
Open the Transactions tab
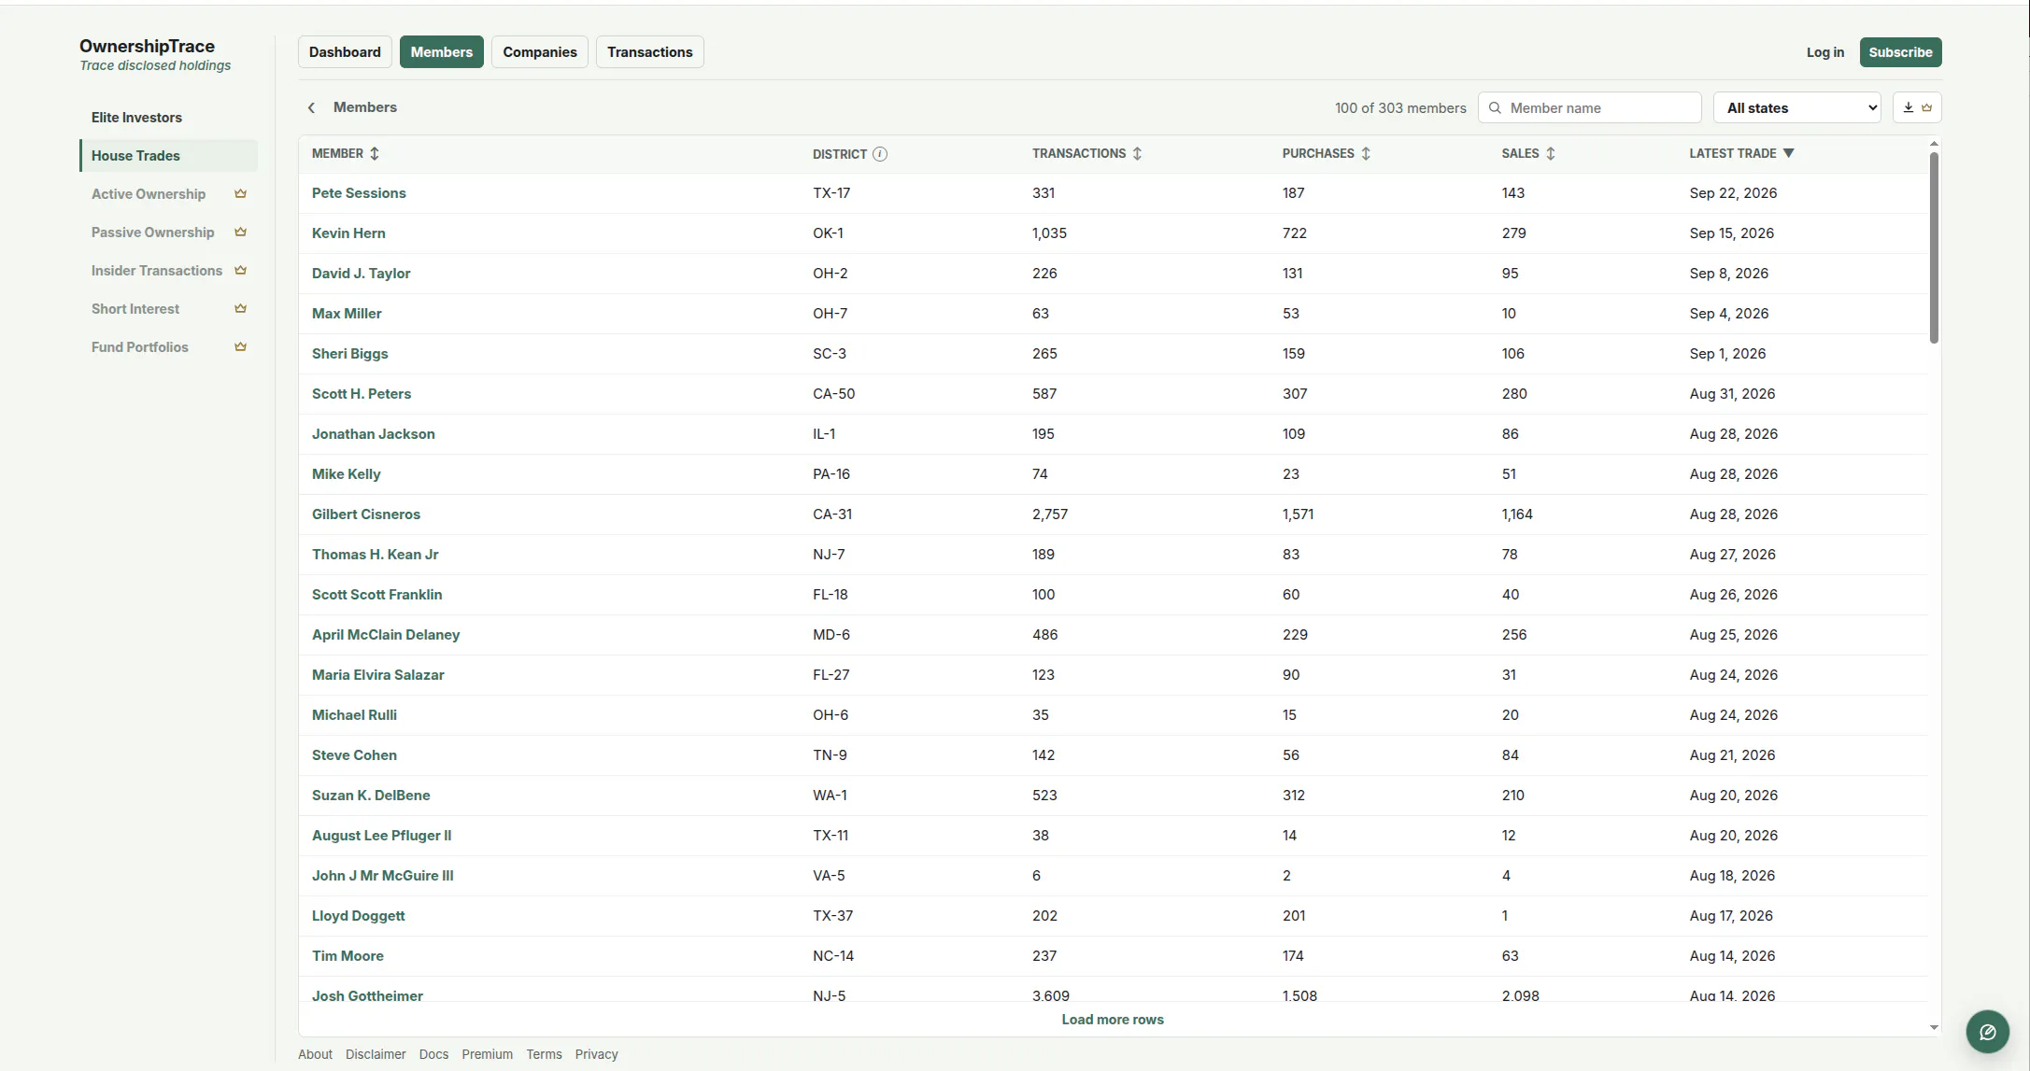[x=649, y=52]
